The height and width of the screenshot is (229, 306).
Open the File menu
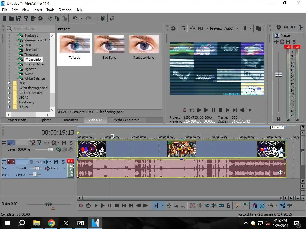click(5, 10)
